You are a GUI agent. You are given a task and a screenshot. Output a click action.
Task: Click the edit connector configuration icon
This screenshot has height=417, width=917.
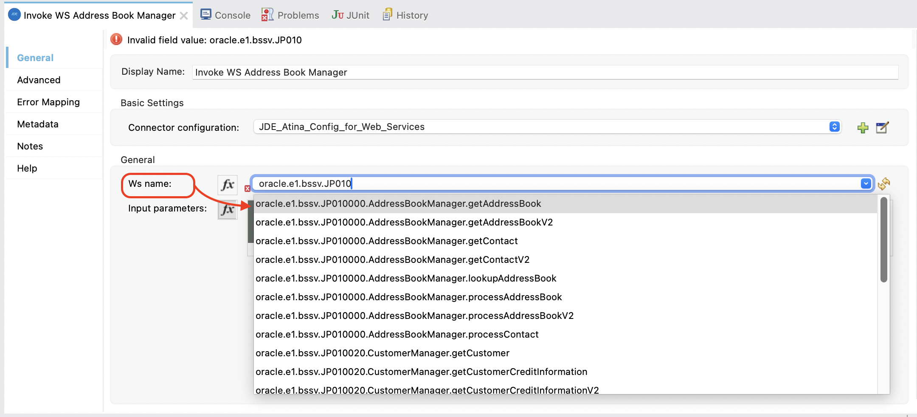(882, 127)
